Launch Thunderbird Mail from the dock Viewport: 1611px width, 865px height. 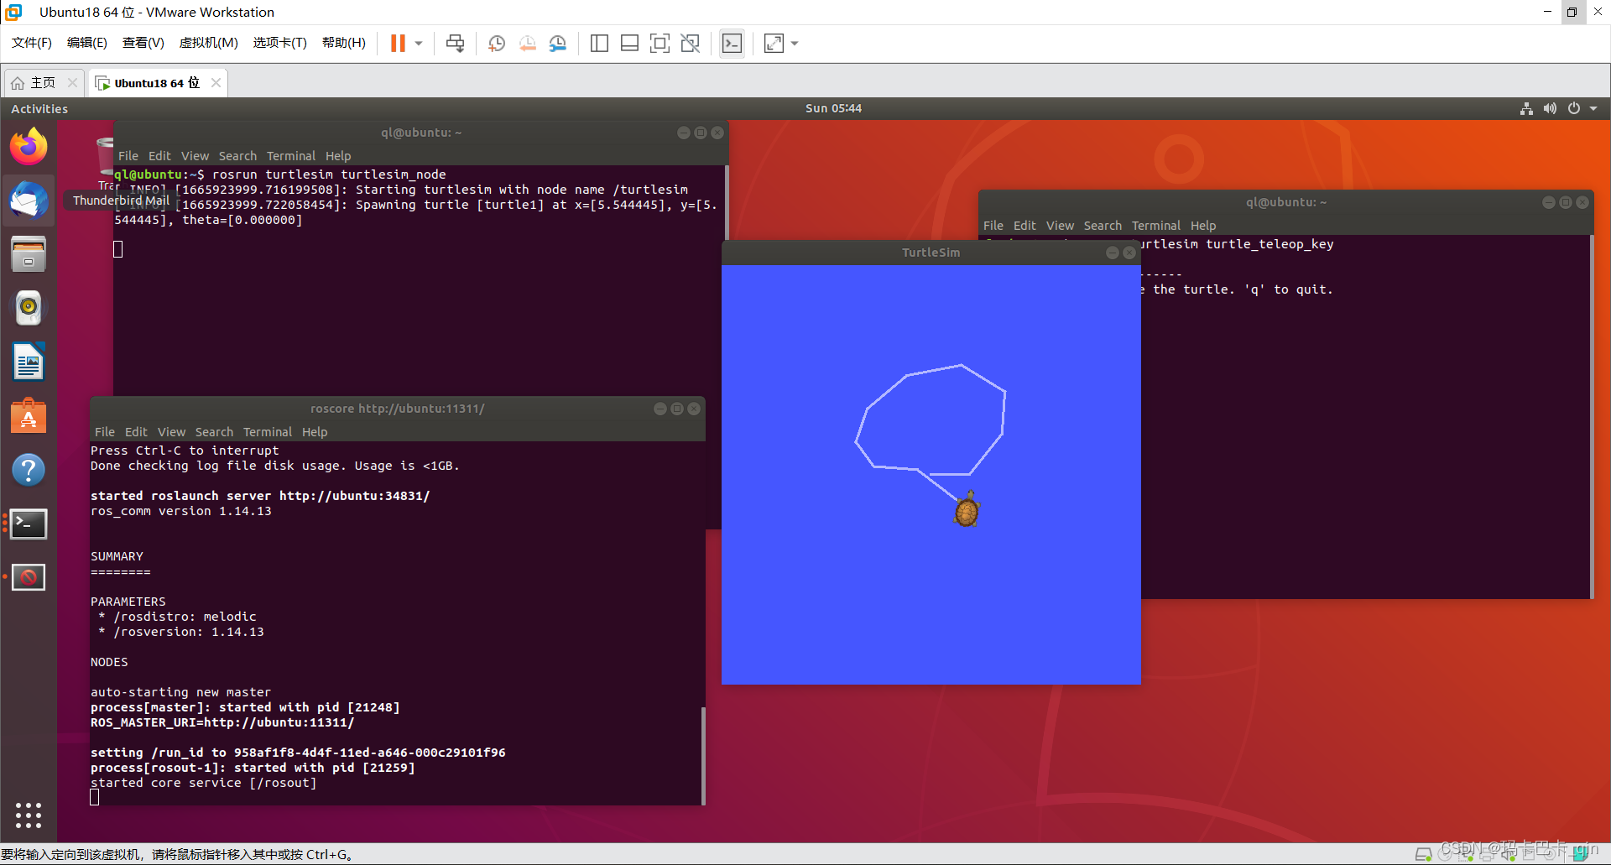click(29, 201)
